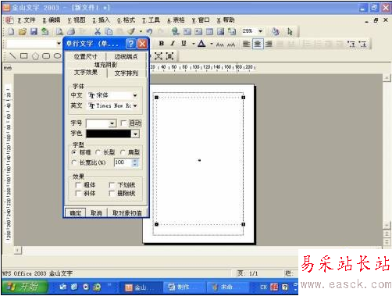Enable the 删除线 strikethrough checkbox
The width and height of the screenshot is (392, 296).
(112, 194)
